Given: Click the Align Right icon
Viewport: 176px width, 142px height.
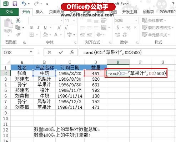Looking at the screenshot, I should pyautogui.click(x=96, y=28).
